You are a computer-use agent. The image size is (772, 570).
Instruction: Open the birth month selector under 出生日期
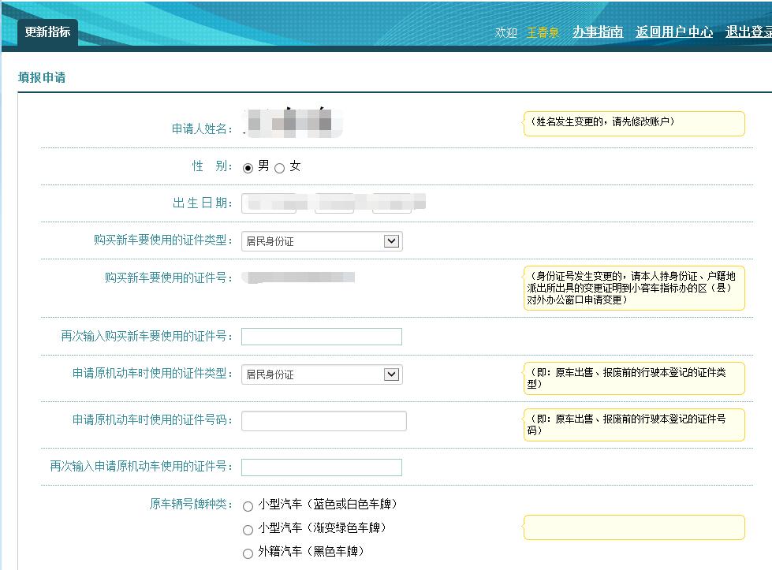pos(335,203)
